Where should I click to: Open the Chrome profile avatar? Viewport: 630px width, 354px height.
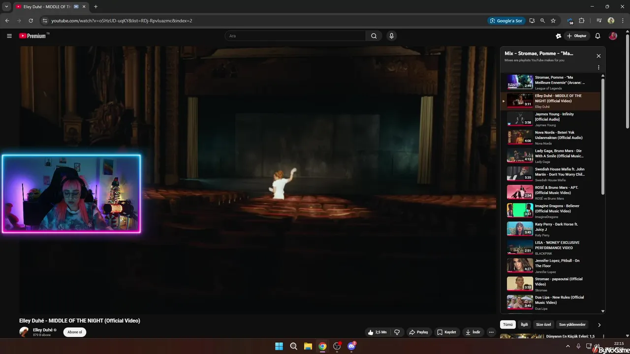point(611,21)
